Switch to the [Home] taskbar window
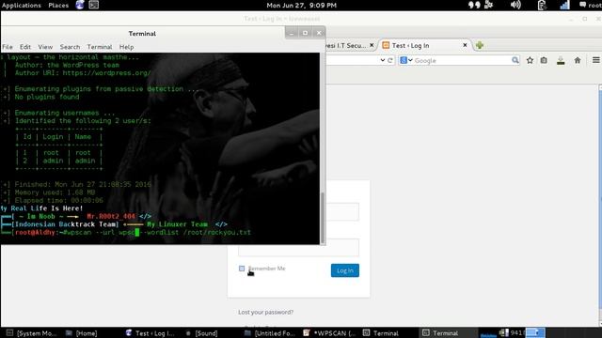Viewport: 602px width, 338px height. click(x=82, y=333)
